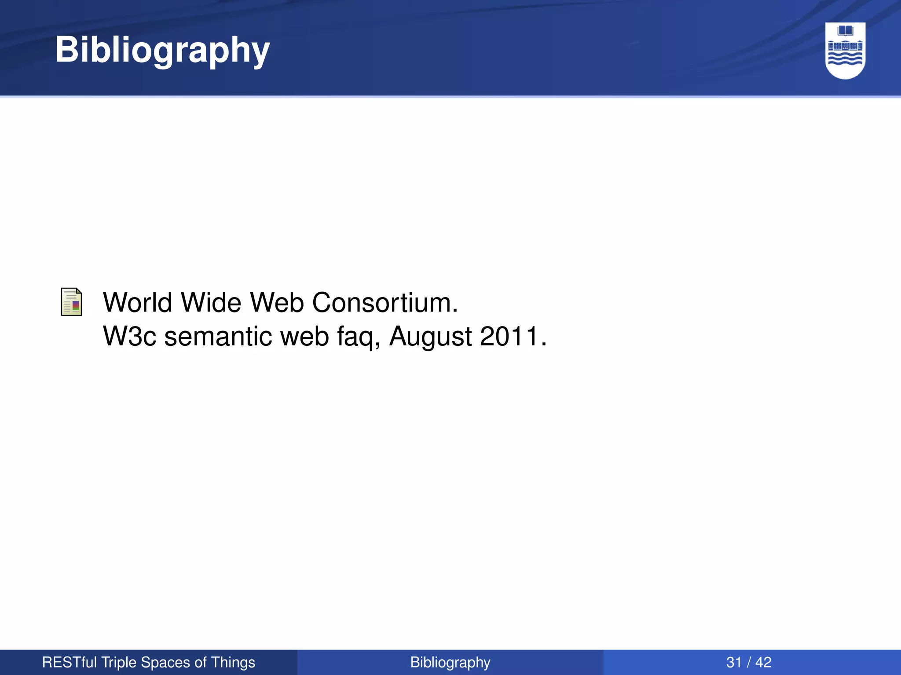Image resolution: width=901 pixels, height=675 pixels.
Task: Click footer 'Bibliography' section label
Action: pos(450,663)
